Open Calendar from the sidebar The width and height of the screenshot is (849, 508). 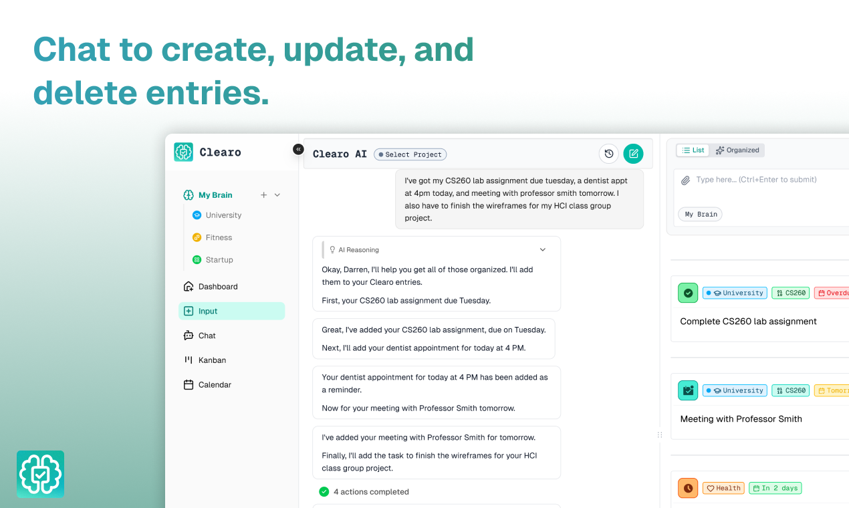pos(215,385)
